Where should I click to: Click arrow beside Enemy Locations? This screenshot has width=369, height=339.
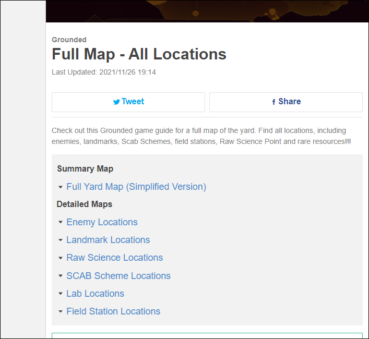click(x=61, y=222)
